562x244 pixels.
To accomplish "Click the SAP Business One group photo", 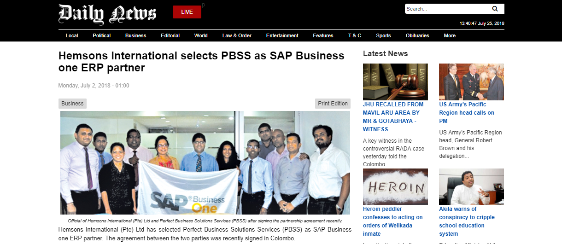I will coord(205,163).
